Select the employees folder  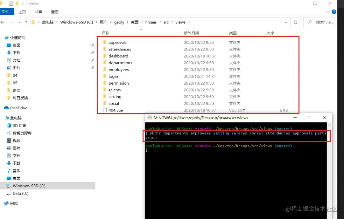coord(118,70)
